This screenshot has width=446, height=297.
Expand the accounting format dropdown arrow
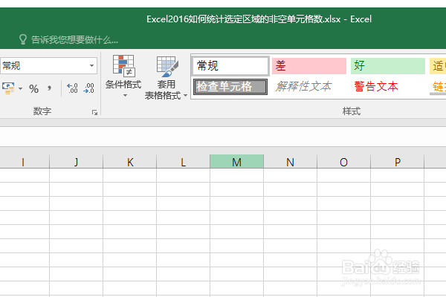click(x=21, y=88)
